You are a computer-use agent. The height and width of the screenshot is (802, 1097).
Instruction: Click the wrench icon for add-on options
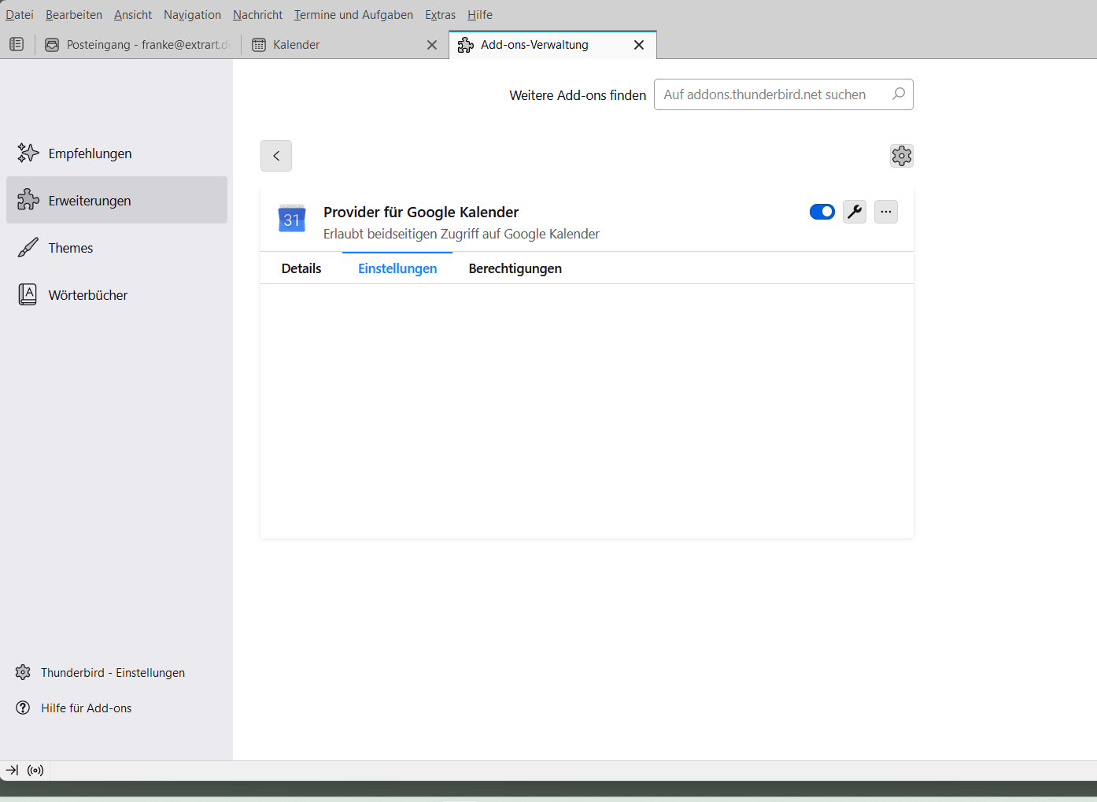pyautogui.click(x=854, y=212)
